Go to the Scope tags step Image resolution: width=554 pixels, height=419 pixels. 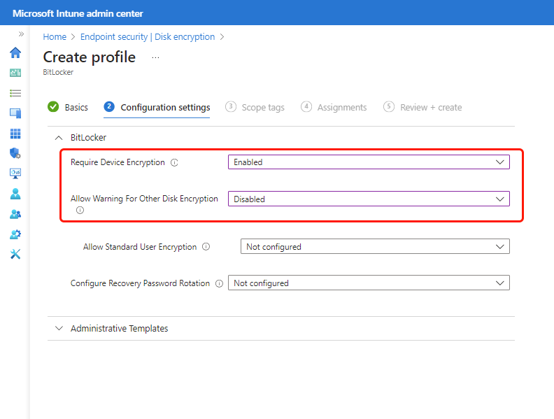point(255,107)
